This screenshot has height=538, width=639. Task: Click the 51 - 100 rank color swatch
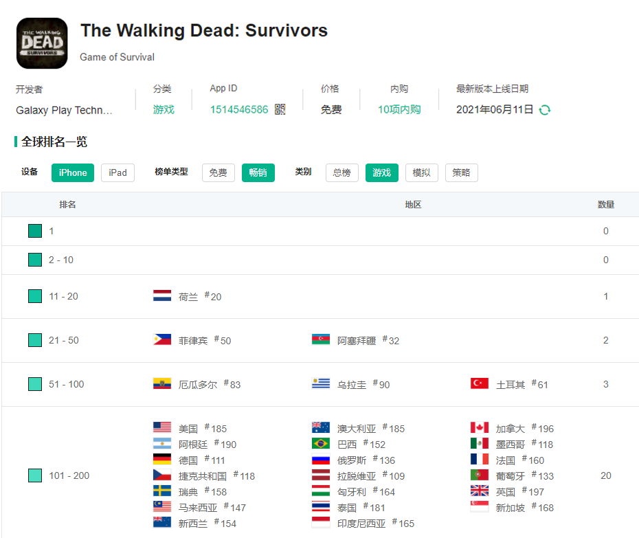(x=35, y=384)
